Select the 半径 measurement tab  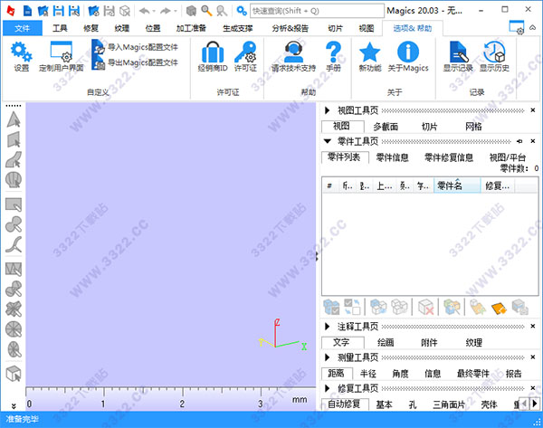[x=367, y=374]
